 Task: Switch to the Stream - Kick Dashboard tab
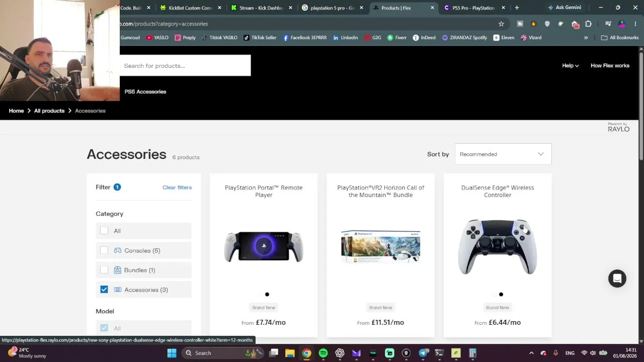(x=262, y=8)
